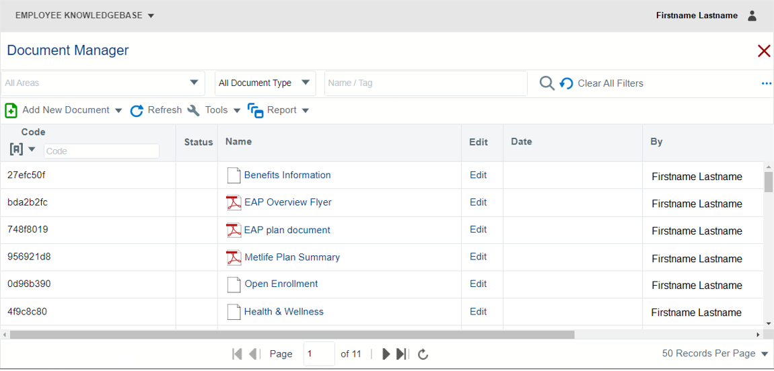Go to the last page of records
The width and height of the screenshot is (774, 371).
click(x=402, y=354)
